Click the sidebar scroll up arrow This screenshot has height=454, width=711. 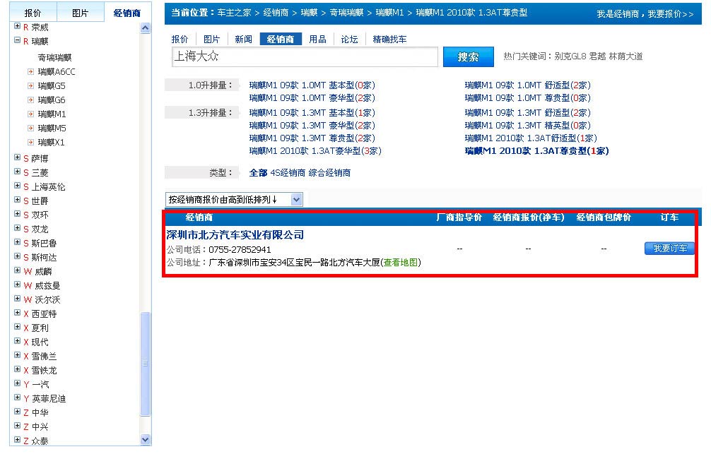tap(145, 28)
